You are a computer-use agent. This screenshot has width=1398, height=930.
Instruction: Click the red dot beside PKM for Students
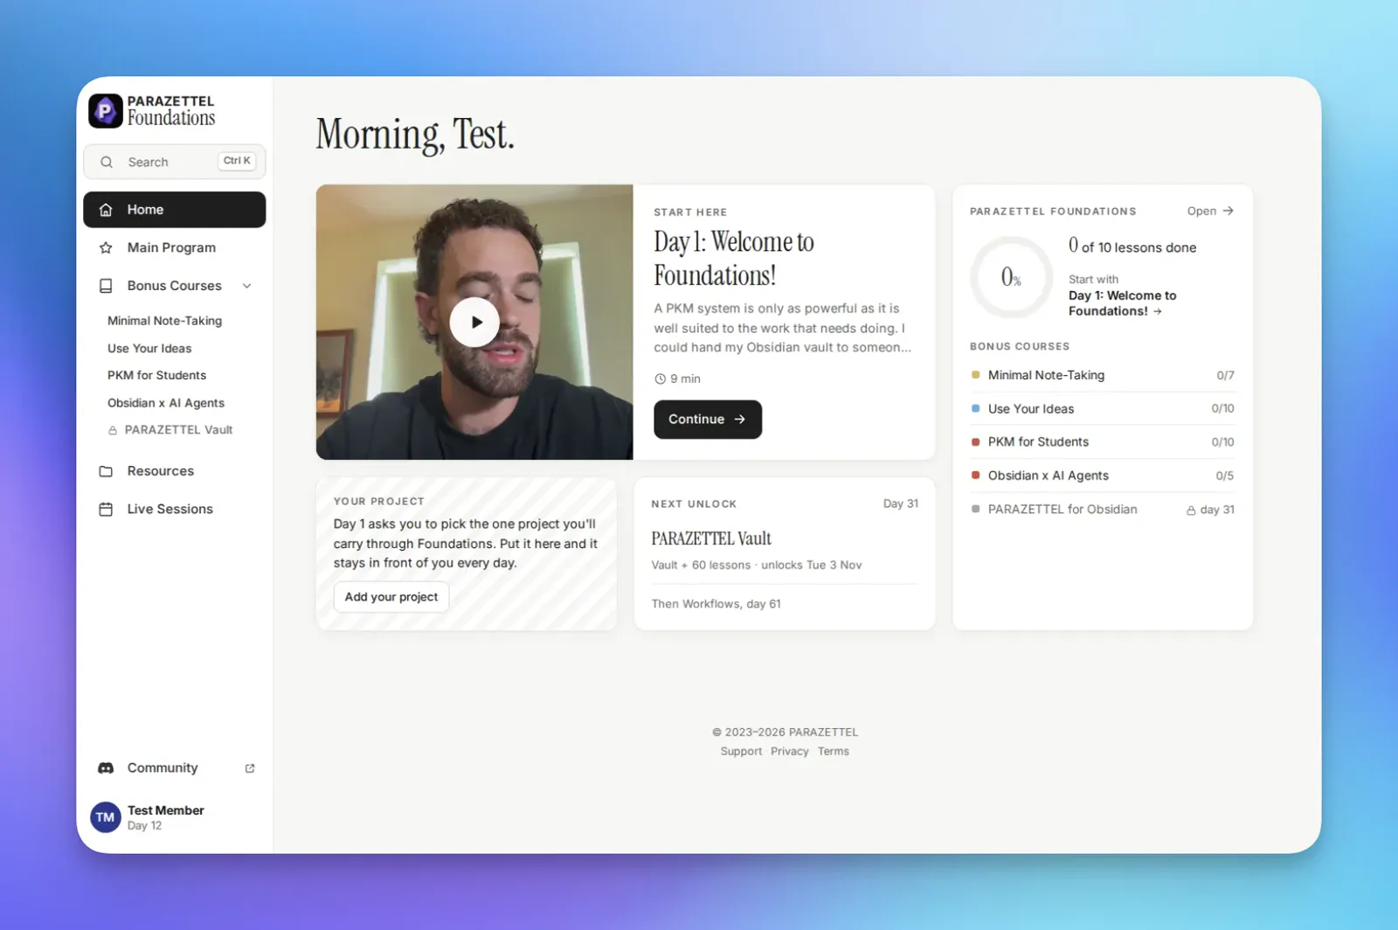976,442
